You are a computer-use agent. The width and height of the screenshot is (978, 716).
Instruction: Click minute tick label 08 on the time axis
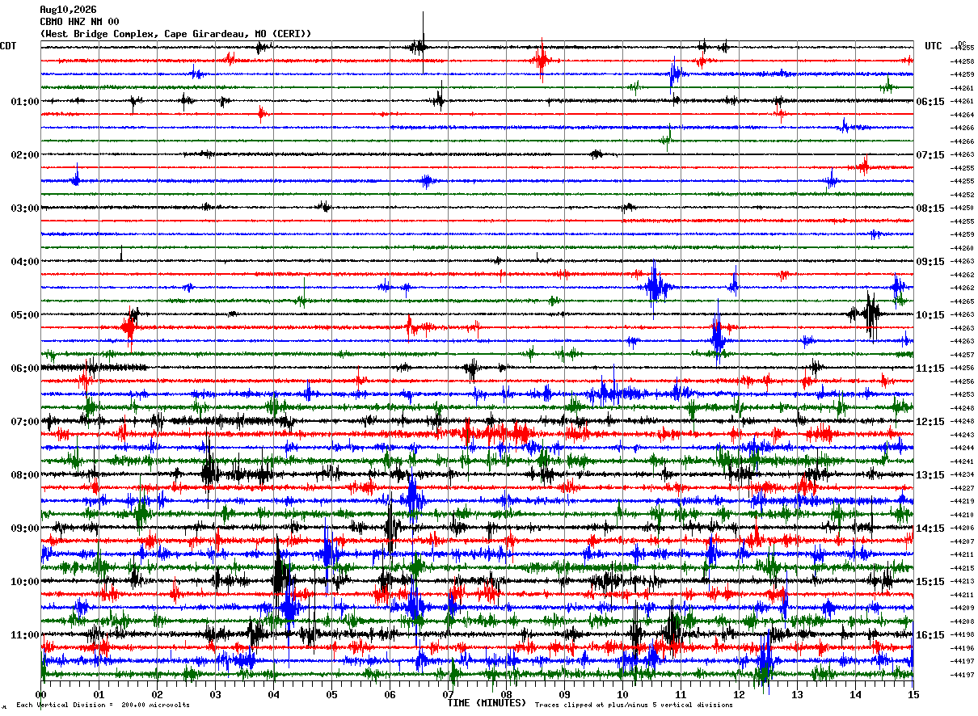(506, 694)
